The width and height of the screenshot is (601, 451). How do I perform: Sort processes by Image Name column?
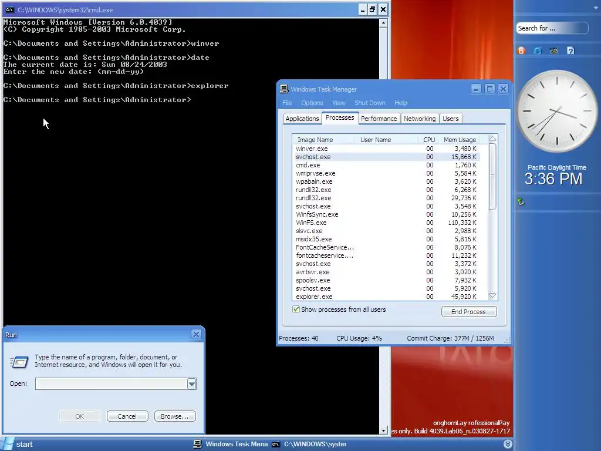323,140
